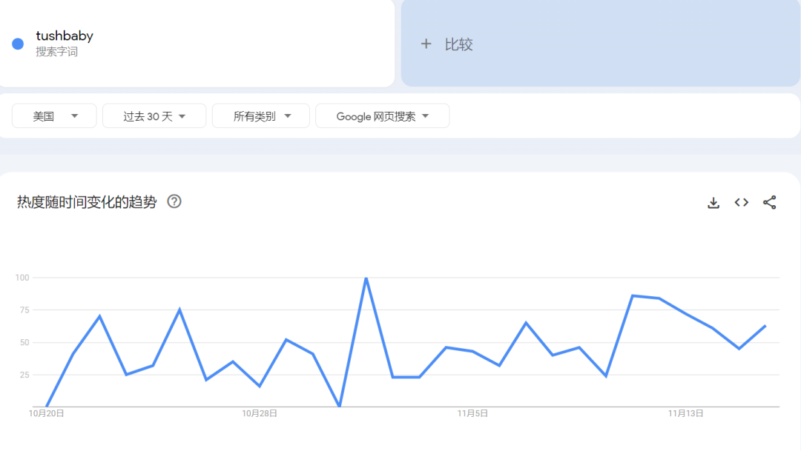Click the 比较 text to add comparison

click(458, 44)
